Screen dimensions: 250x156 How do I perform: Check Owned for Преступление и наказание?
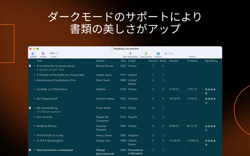coord(153,150)
